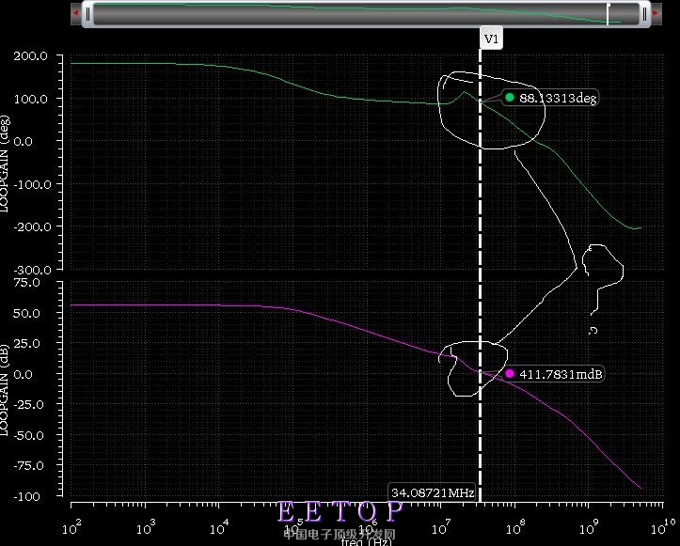Click the LOOPGAIN (deg) axis label
The image size is (680, 546).
pyautogui.click(x=5, y=164)
